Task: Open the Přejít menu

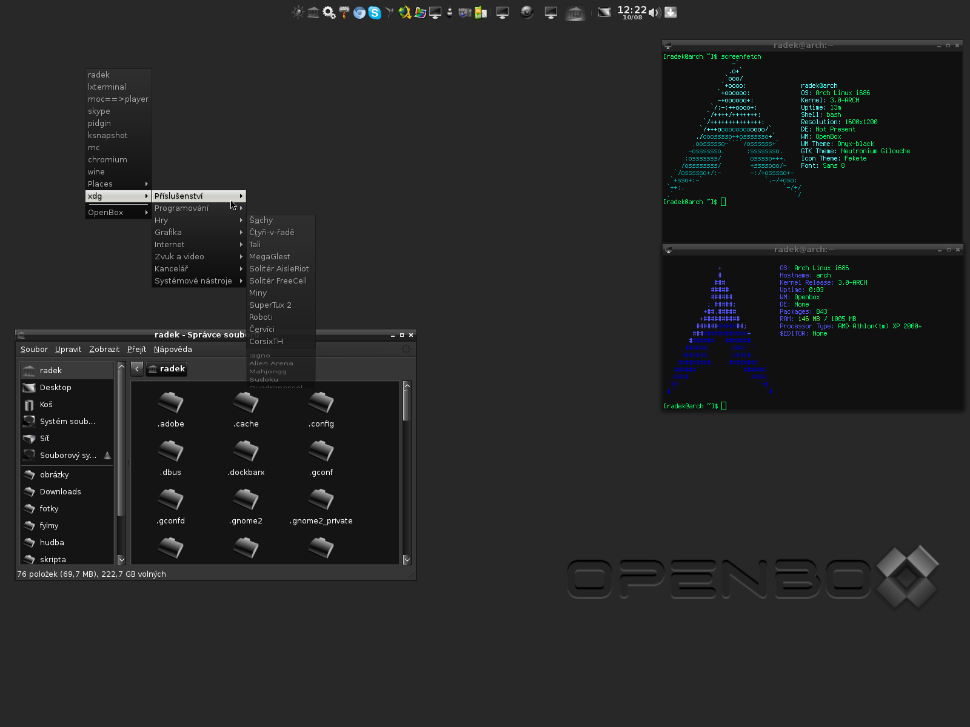Action: point(136,350)
